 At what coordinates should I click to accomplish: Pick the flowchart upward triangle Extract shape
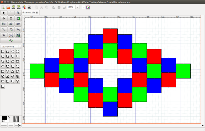(x=13, y=71)
